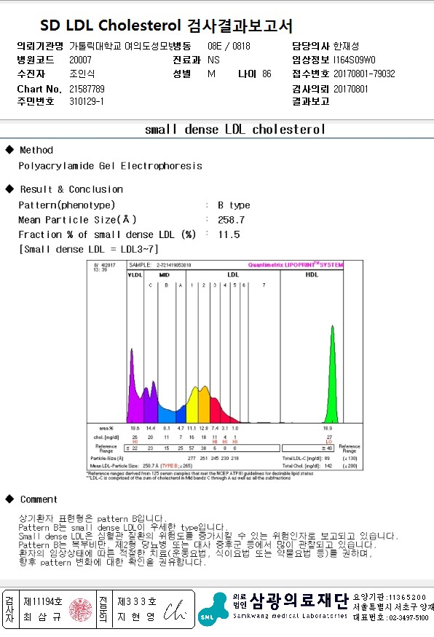Click the VLDL column header in chart

click(x=135, y=275)
